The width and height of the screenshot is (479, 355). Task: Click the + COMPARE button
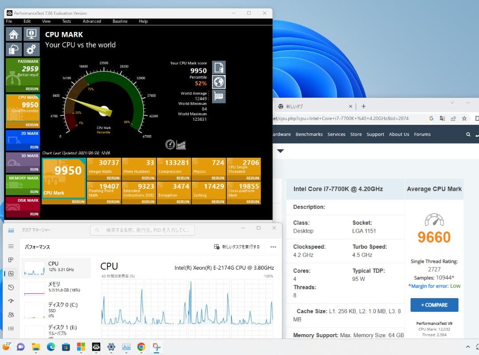(434, 305)
